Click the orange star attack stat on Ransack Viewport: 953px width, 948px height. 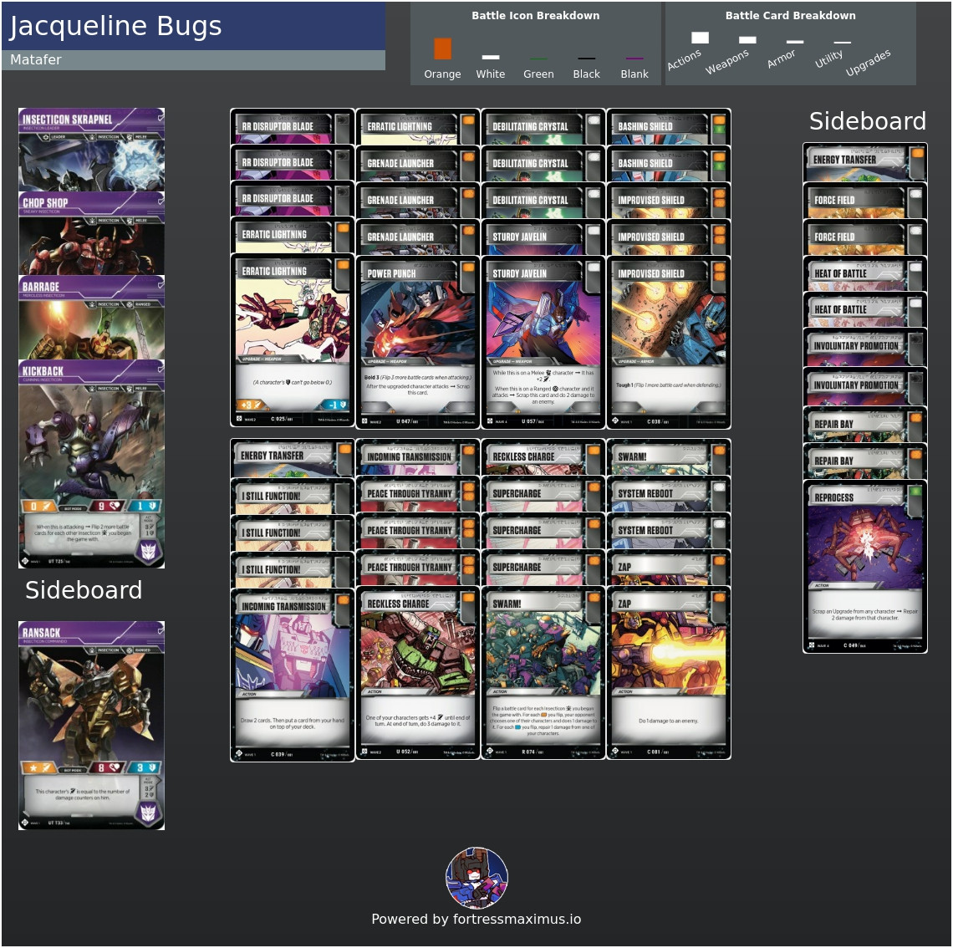click(38, 767)
